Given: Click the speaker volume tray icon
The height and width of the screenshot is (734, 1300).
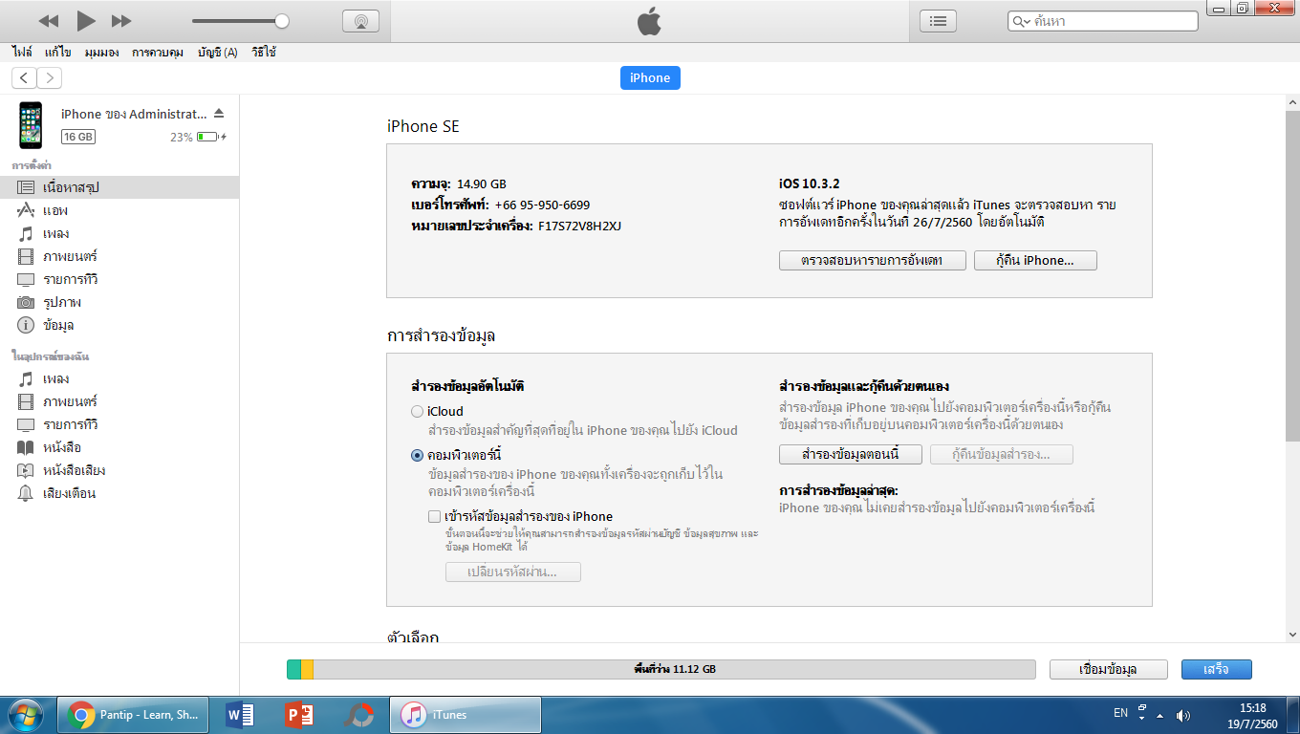Looking at the screenshot, I should coord(1182,715).
